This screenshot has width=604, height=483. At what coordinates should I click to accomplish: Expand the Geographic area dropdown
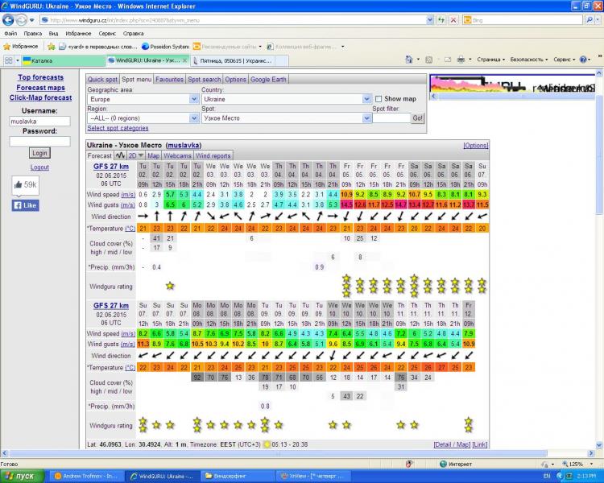point(194,99)
